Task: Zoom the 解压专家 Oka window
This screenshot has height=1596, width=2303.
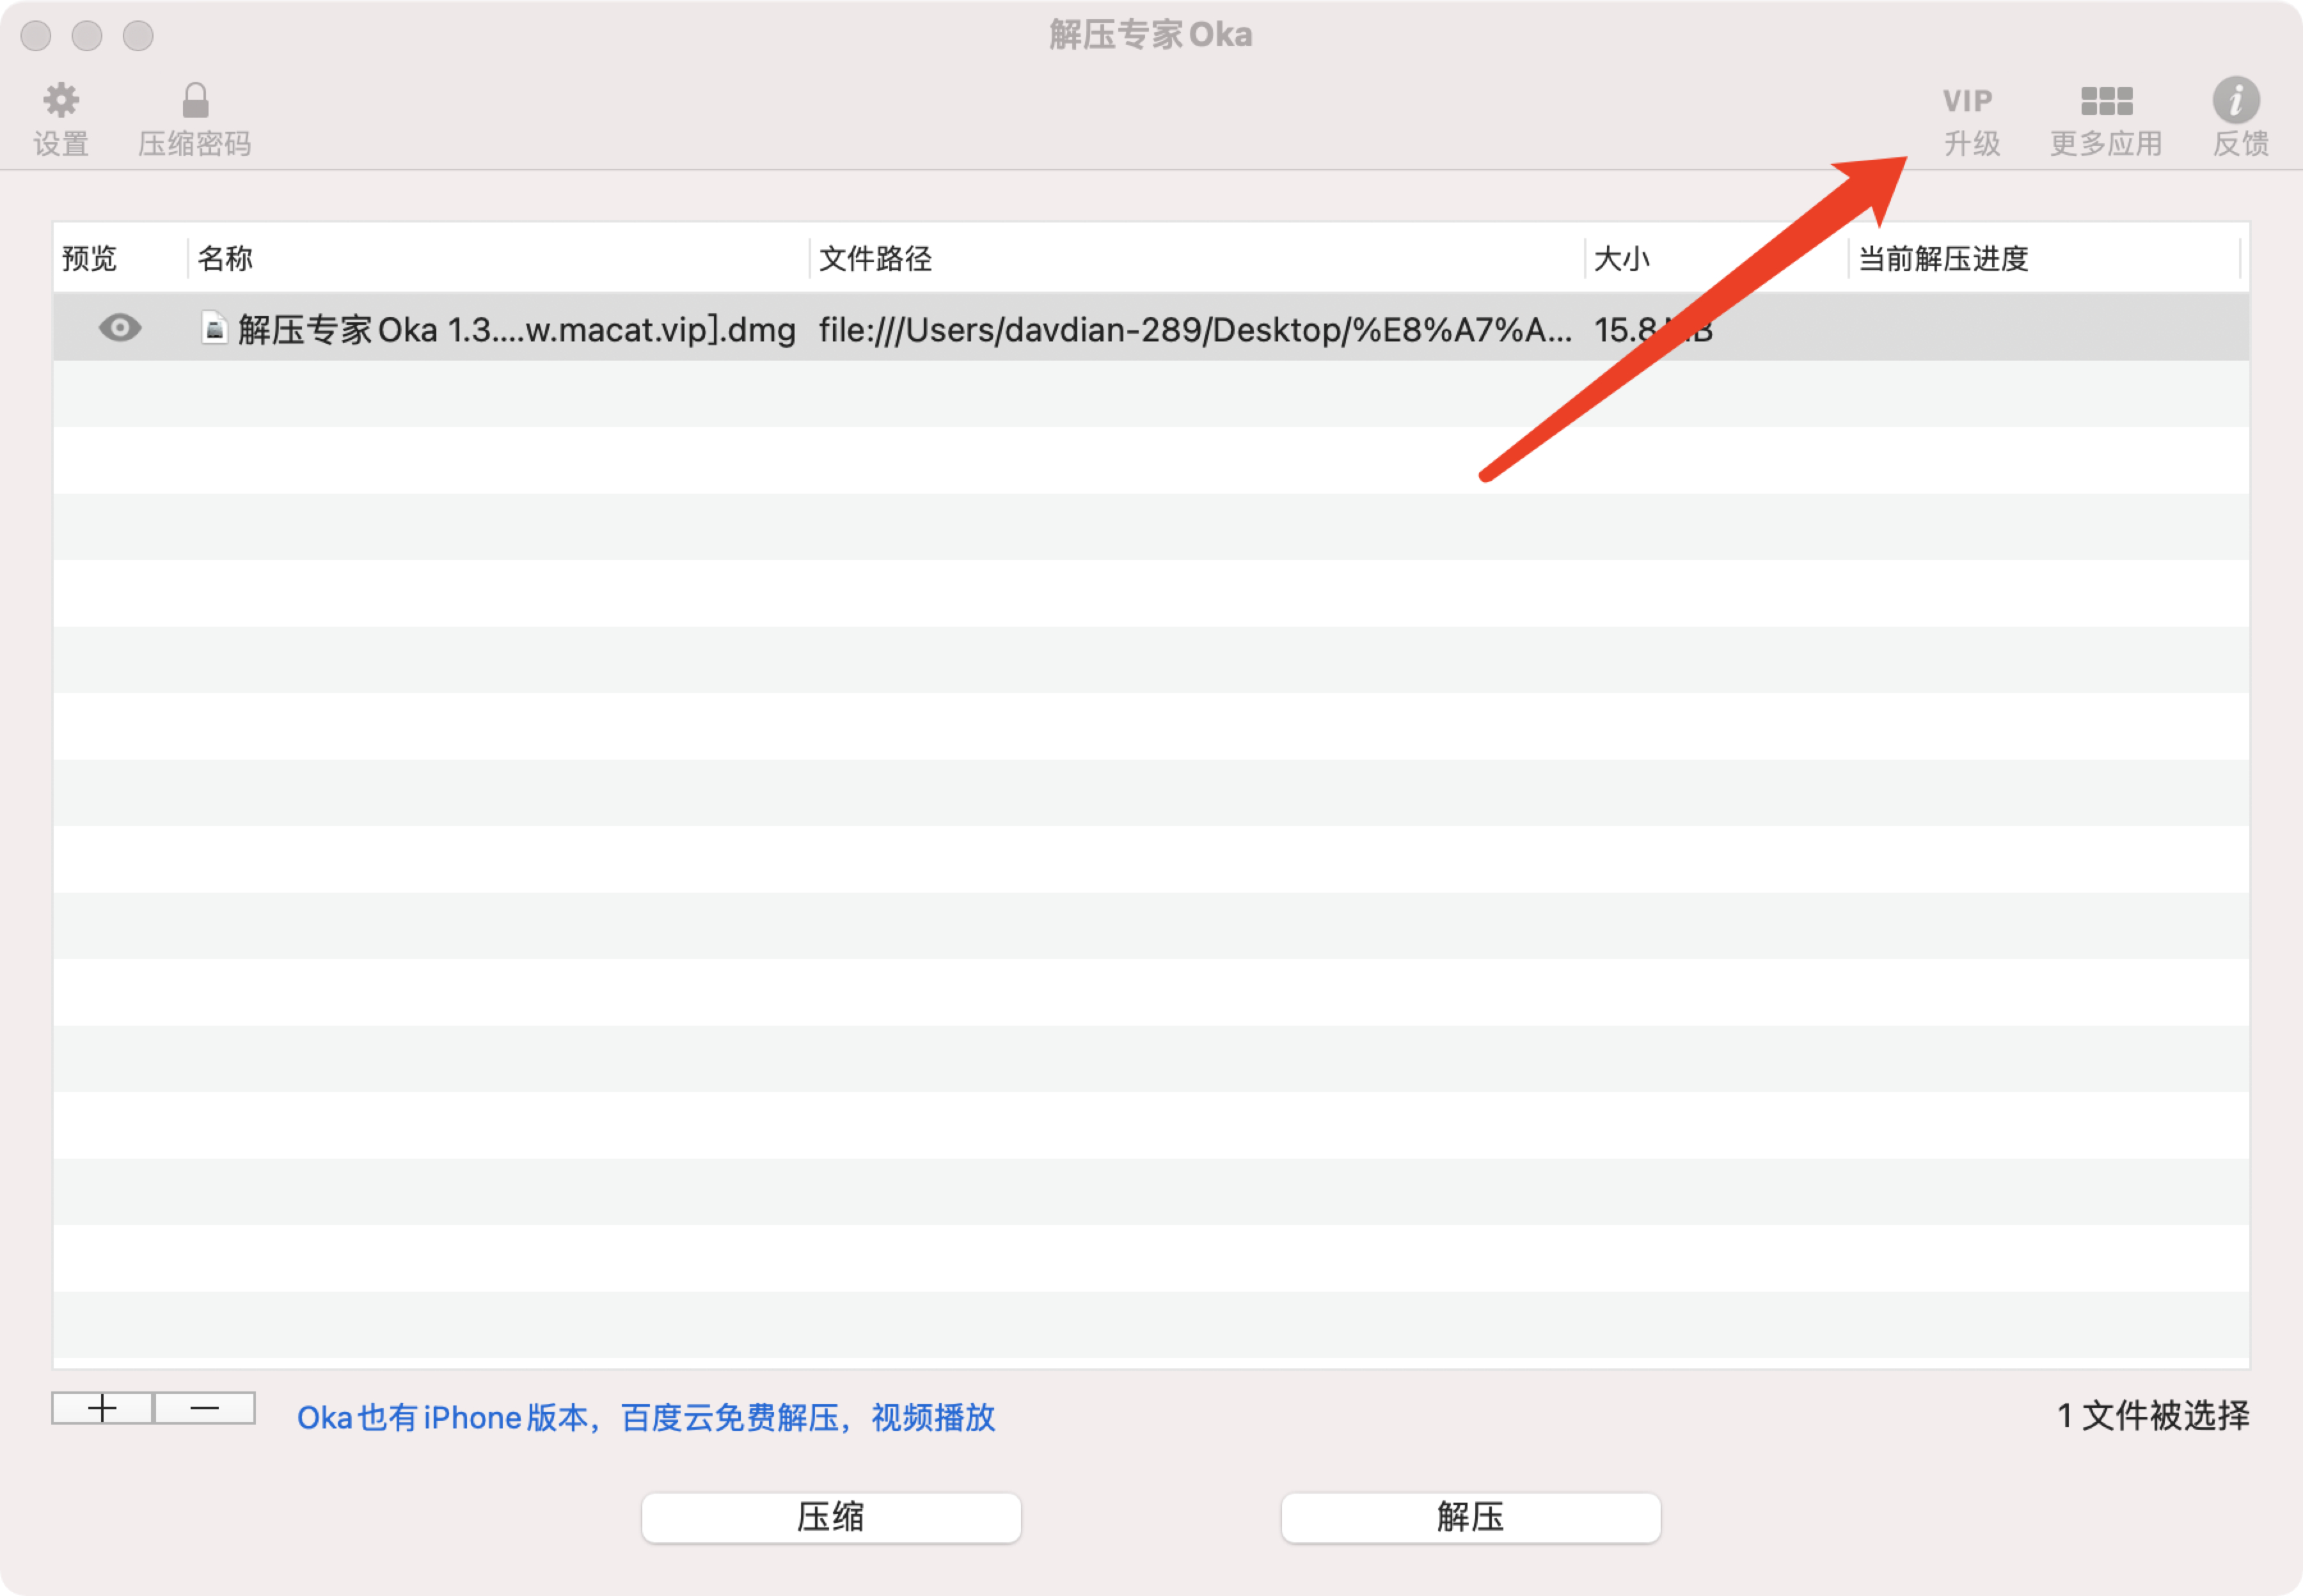Action: [x=138, y=35]
